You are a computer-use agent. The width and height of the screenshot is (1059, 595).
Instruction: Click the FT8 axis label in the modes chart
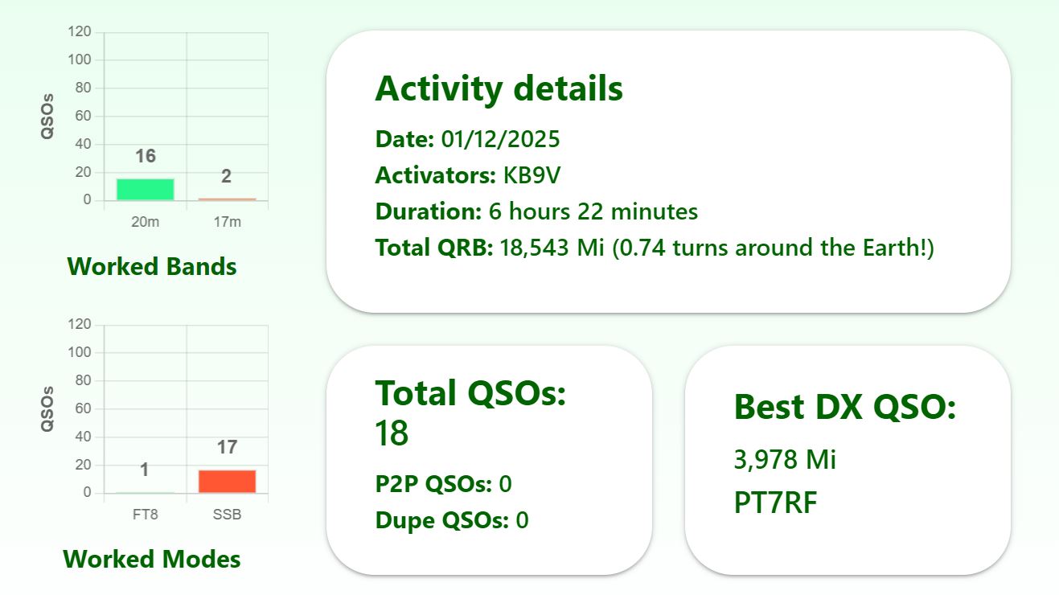tap(146, 515)
